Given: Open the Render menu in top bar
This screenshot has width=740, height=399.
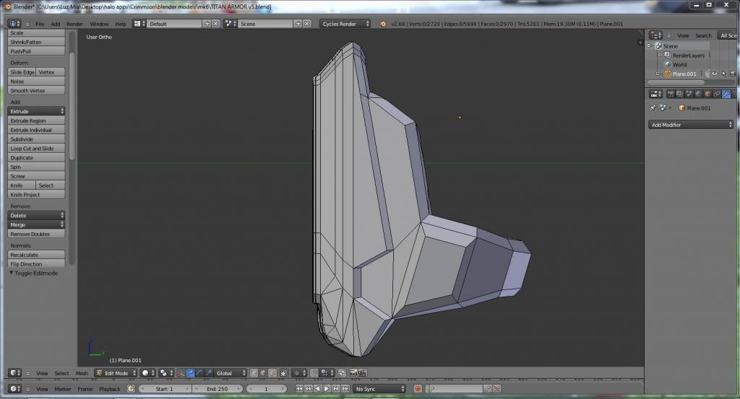Looking at the screenshot, I should tap(74, 24).
